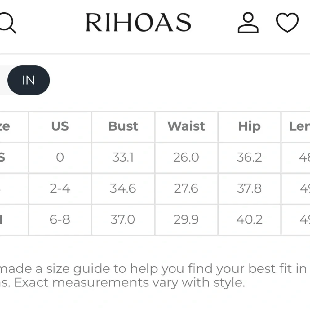Select the Hip measurement header
Viewport: 310px width, 310px height.
click(249, 126)
